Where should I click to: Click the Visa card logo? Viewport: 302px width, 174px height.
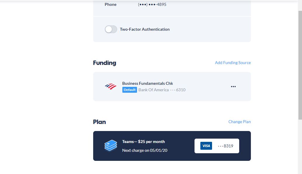[x=206, y=146]
